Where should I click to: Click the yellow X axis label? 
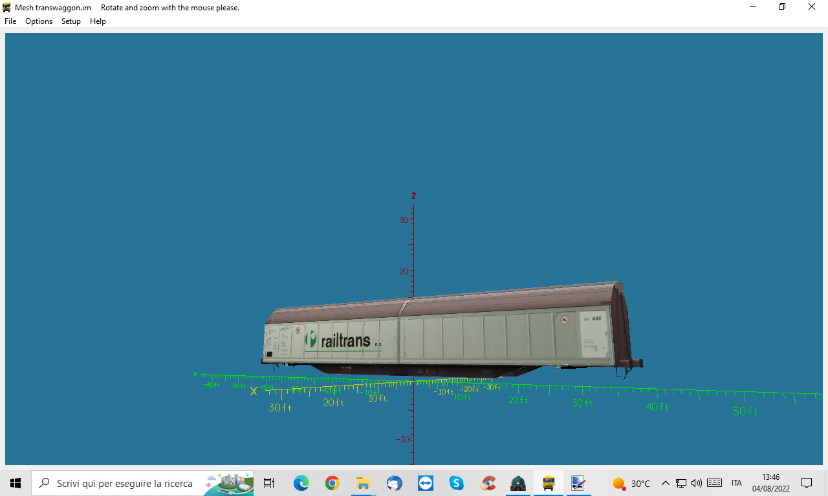tap(254, 391)
